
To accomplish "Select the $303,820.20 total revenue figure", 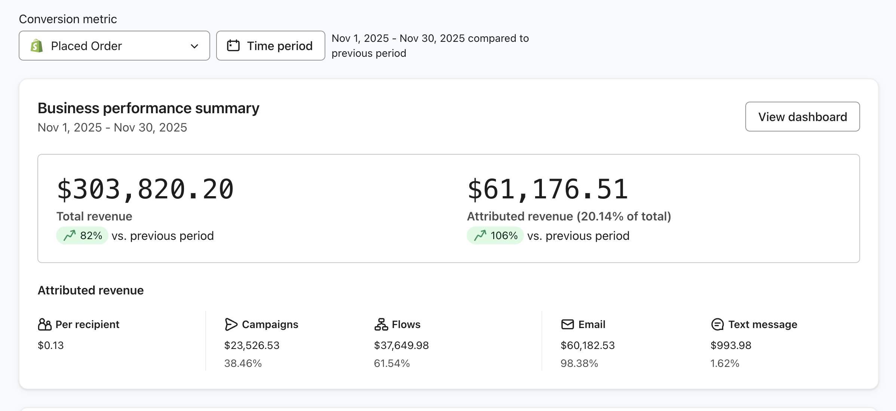I will click(145, 189).
